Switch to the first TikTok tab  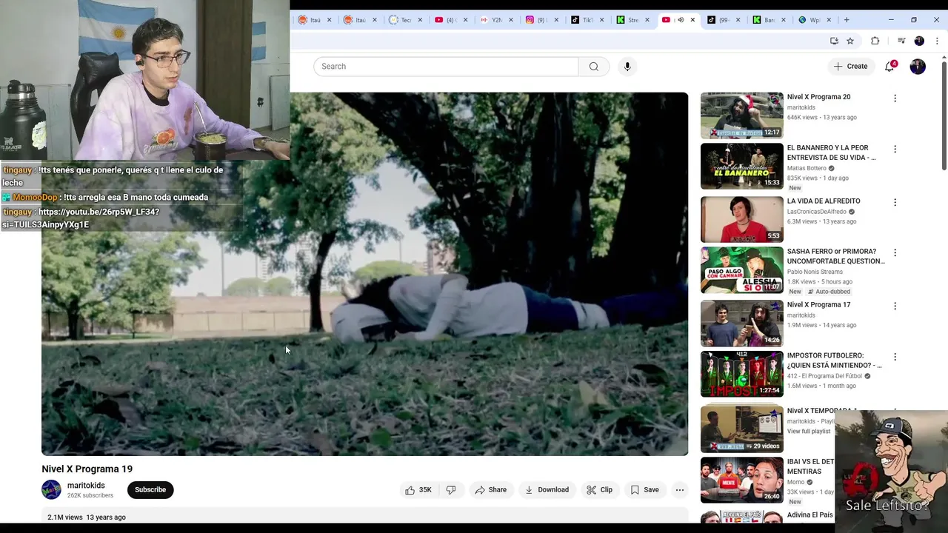pyautogui.click(x=587, y=20)
